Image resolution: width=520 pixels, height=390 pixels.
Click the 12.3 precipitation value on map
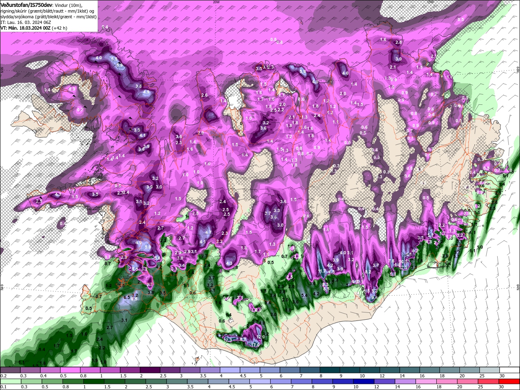(227, 340)
